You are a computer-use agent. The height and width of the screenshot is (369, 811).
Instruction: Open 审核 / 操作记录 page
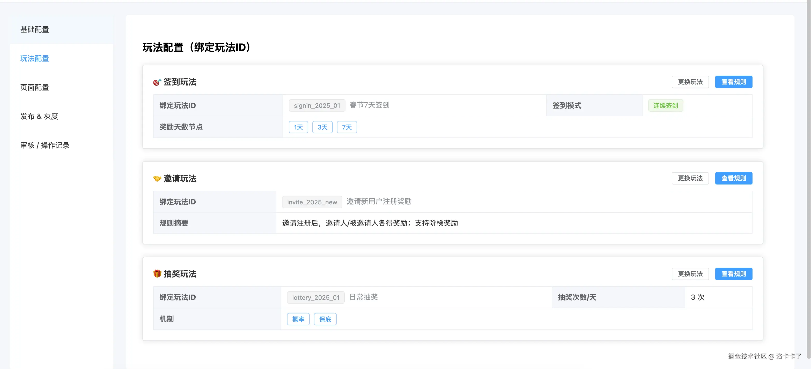45,145
